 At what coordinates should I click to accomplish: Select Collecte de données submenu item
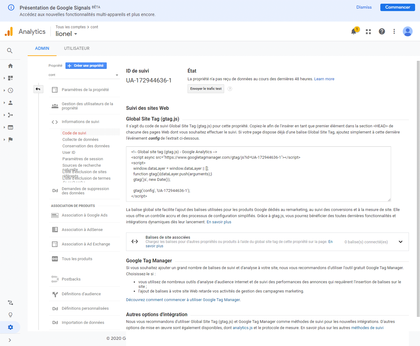[x=80, y=139]
